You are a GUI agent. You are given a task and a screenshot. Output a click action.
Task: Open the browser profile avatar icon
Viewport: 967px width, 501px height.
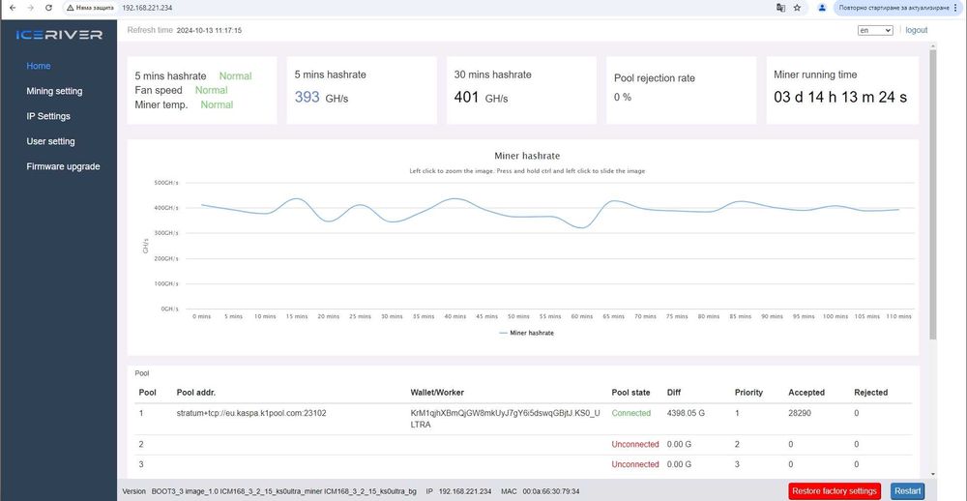[x=822, y=8]
